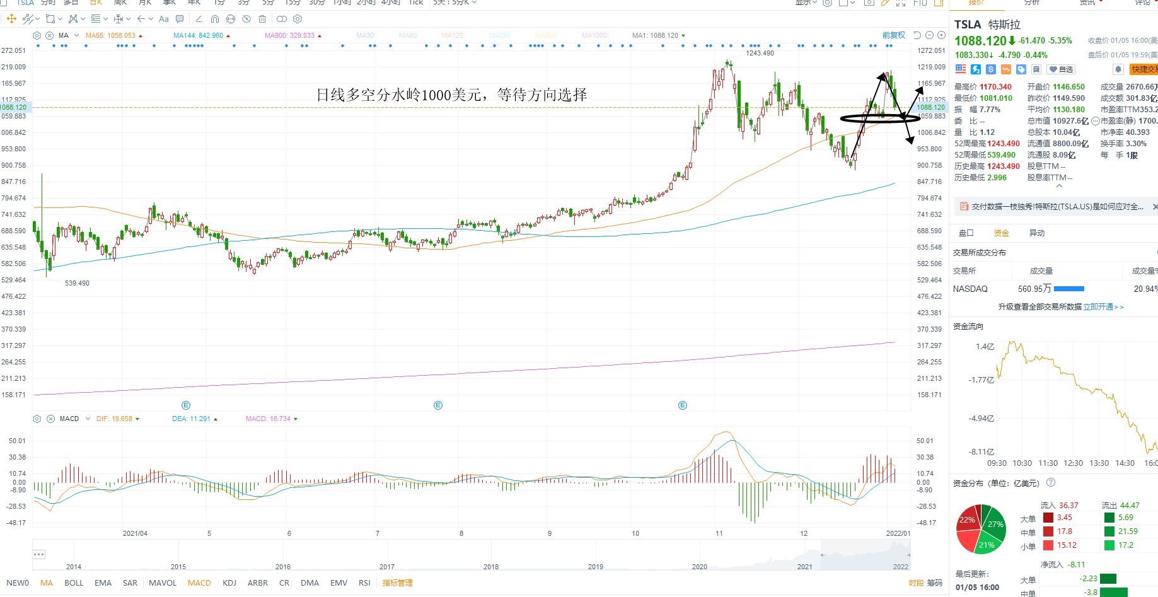Viewport: 1158px width, 597px height.
Task: Select the move/pan crosshair tool
Action: [x=11, y=19]
